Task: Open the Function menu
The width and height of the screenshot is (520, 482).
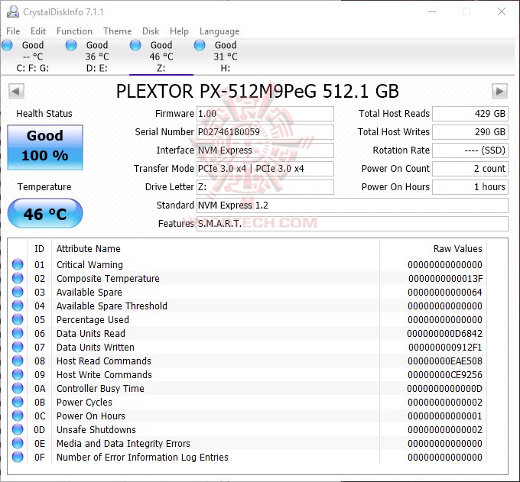Action: [74, 31]
